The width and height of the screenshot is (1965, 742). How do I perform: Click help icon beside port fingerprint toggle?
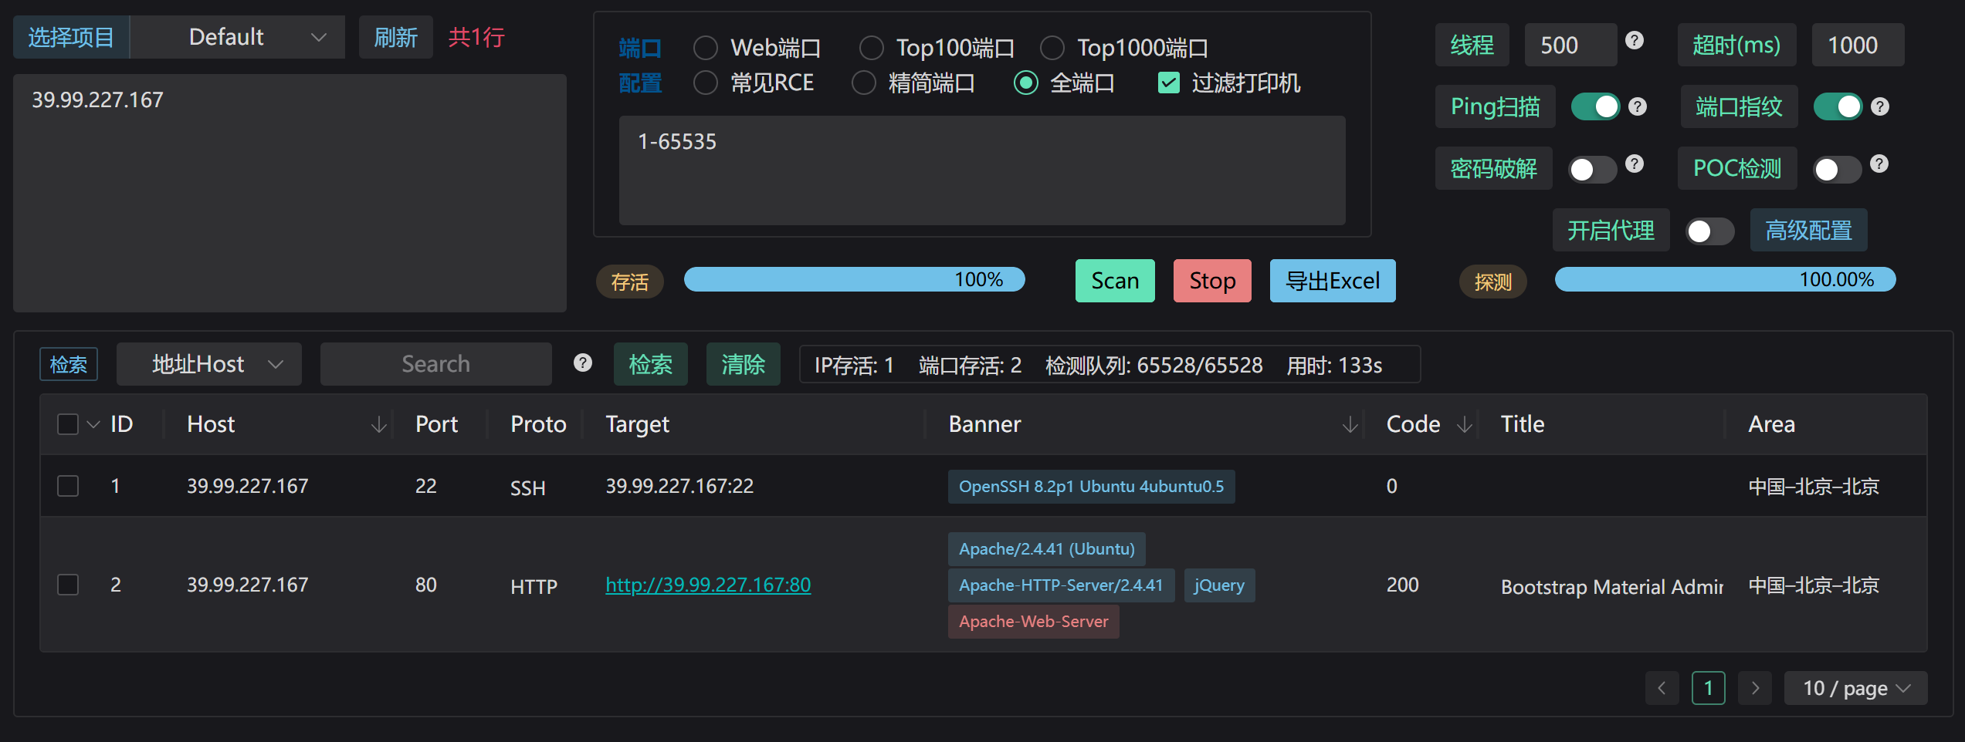click(x=1880, y=106)
